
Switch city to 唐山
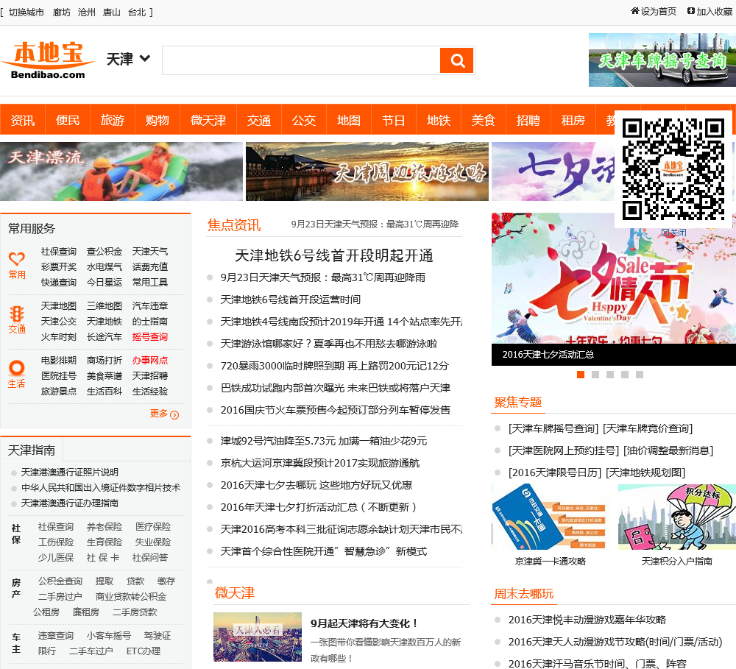112,13
